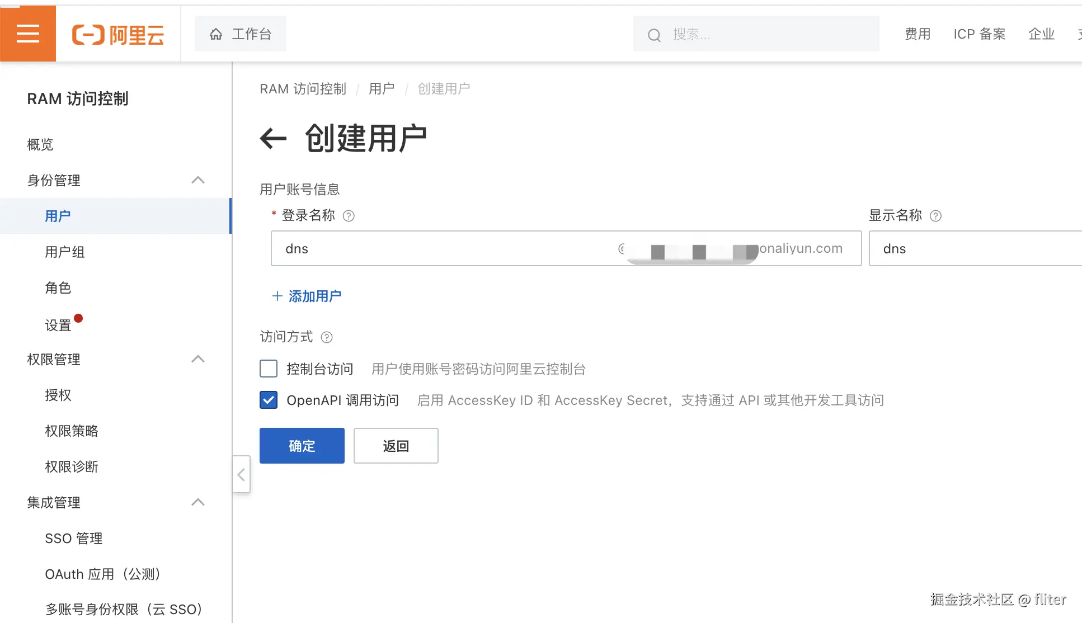The width and height of the screenshot is (1082, 623).
Task: Click the search magnifier icon
Action: (x=654, y=35)
